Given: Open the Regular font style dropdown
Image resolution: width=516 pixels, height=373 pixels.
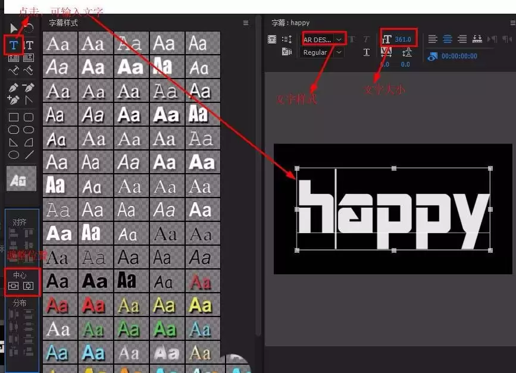Looking at the screenshot, I should [322, 52].
